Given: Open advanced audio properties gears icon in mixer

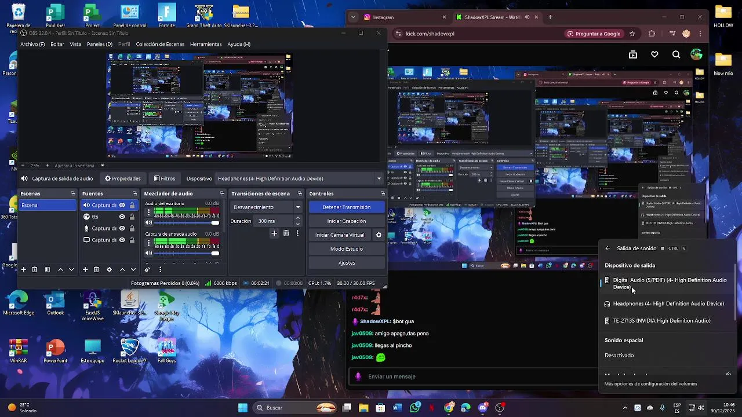Looking at the screenshot, I should (x=147, y=269).
